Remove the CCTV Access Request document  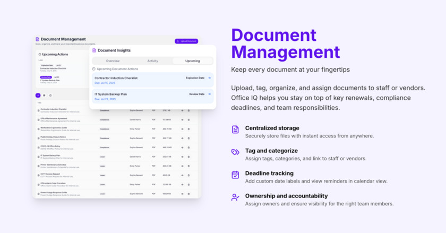(x=188, y=175)
